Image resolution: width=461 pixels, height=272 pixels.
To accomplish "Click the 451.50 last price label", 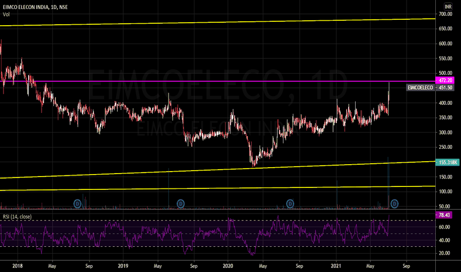I will point(445,88).
